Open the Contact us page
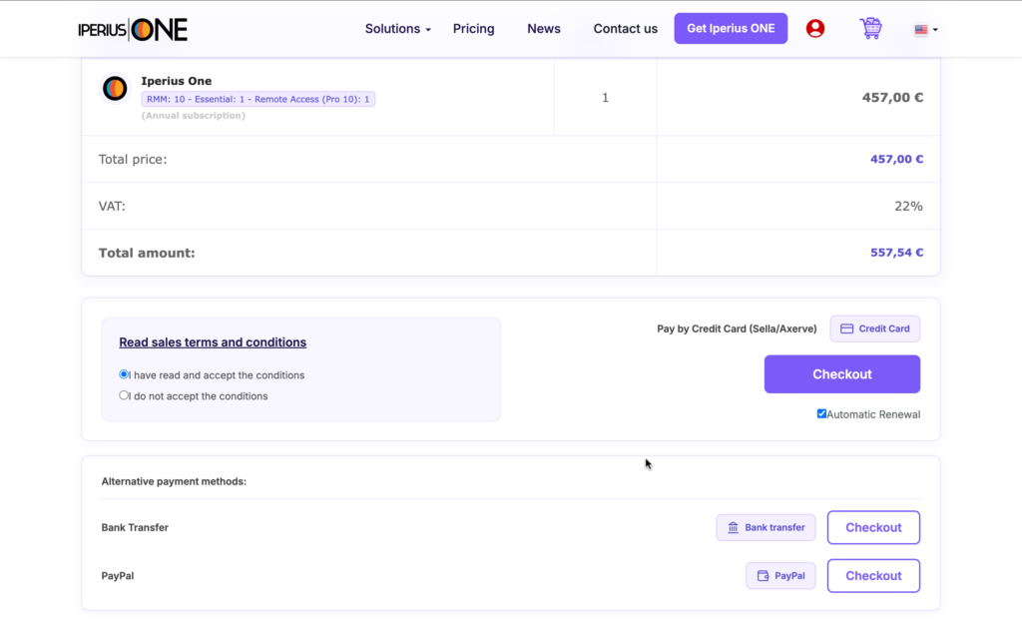This screenshot has height=639, width=1022. [x=625, y=29]
